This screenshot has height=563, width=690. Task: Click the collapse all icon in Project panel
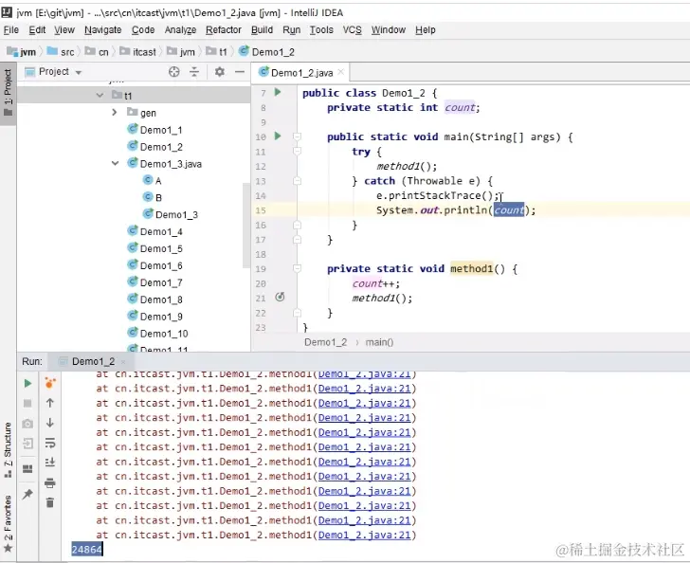pos(194,72)
